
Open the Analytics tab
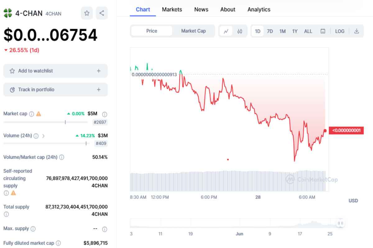(x=259, y=10)
